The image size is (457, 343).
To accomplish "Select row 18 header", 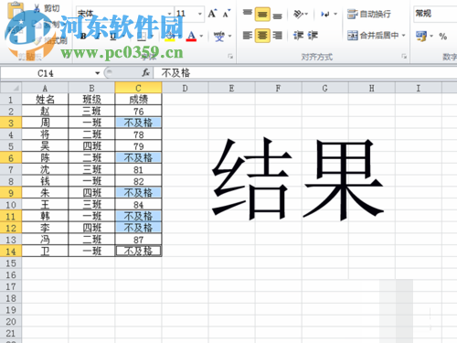I will point(11,298).
